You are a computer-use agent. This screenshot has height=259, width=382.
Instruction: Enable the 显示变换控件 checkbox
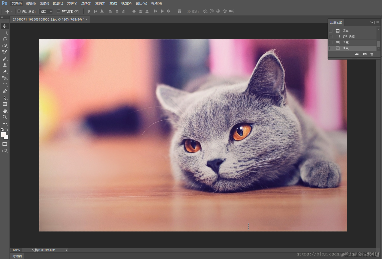coord(59,11)
